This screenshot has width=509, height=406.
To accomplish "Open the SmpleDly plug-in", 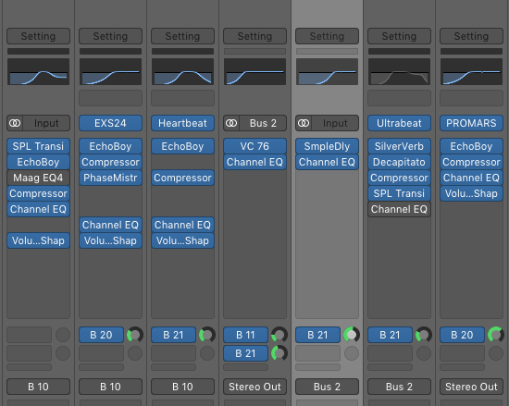I will tap(327, 146).
